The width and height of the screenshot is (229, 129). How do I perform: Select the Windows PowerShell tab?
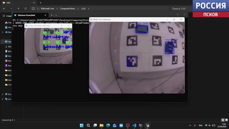pos(30,15)
